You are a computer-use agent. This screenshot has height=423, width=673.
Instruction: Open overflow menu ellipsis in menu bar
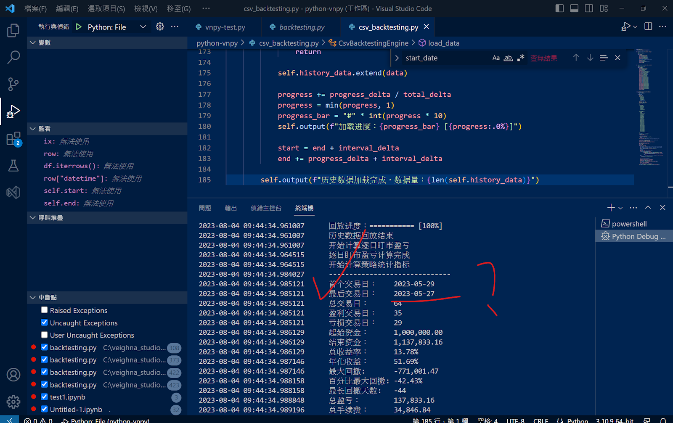pos(206,8)
